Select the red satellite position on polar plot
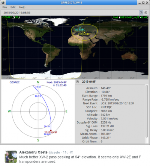This screenshot has height=166, width=150. pyautogui.click(x=51, y=130)
